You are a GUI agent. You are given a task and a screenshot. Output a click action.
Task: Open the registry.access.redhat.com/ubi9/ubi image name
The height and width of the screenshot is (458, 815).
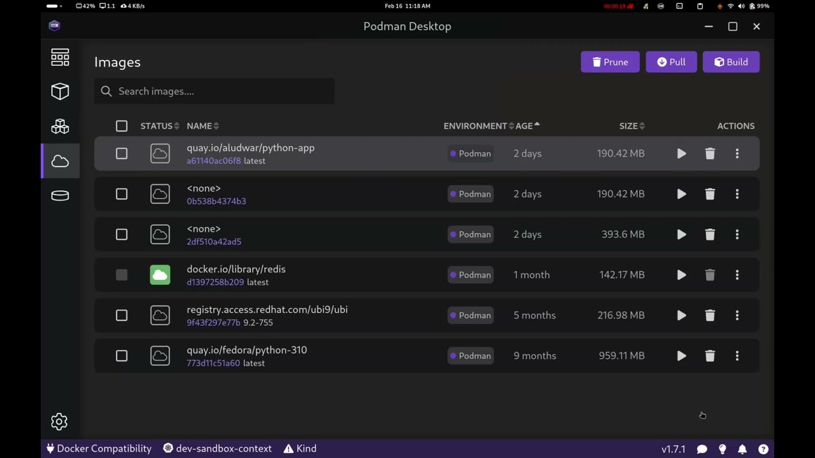point(267,310)
